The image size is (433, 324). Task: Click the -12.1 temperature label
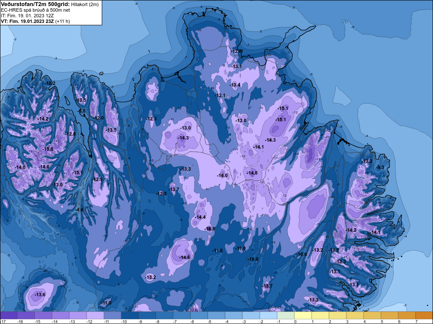coord(220,95)
